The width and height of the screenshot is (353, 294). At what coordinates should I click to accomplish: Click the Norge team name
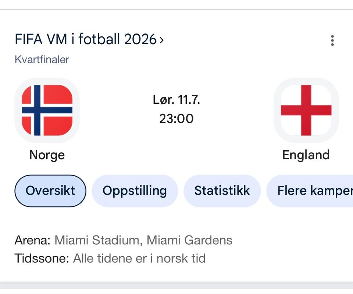pos(47,155)
